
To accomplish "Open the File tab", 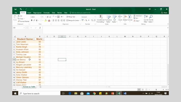I will pyautogui.click(x=16, y=13).
